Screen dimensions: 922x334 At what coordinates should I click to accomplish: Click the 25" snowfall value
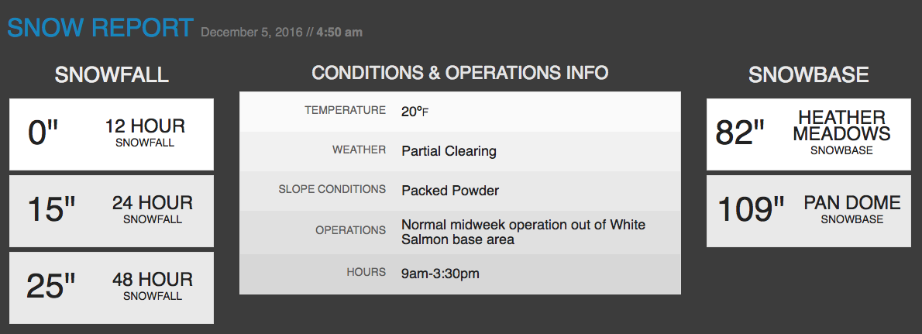pyautogui.click(x=51, y=287)
